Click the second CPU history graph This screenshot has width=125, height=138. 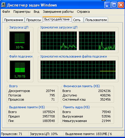tap(97, 41)
